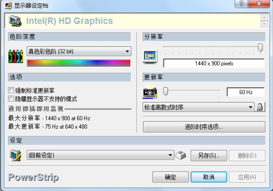The image size is (273, 191).
Task: Click the adapter list scroll up arrow
Action: (264, 17)
